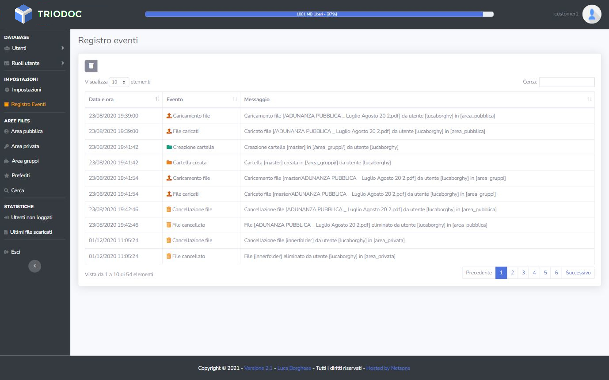Click upload icon in 19:41:54 File caricati row
The width and height of the screenshot is (609, 380).
(169, 194)
